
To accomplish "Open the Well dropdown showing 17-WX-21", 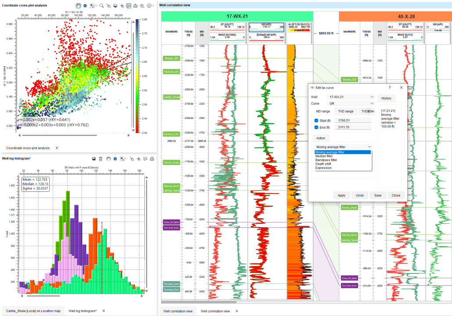I will point(351,97).
